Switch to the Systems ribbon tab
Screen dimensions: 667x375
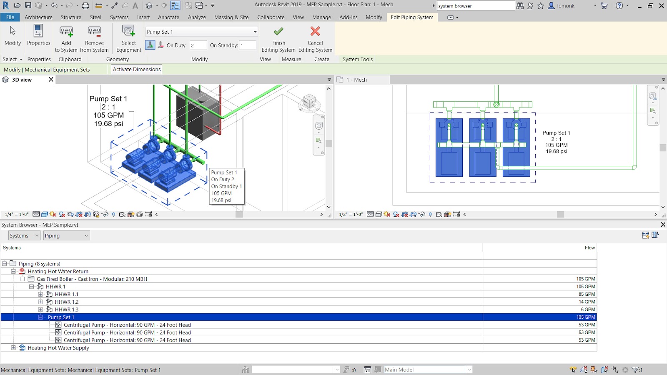coord(119,17)
